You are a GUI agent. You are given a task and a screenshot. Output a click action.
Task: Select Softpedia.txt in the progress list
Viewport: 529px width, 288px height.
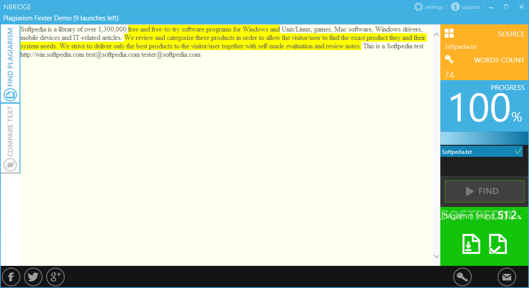pyautogui.click(x=482, y=152)
